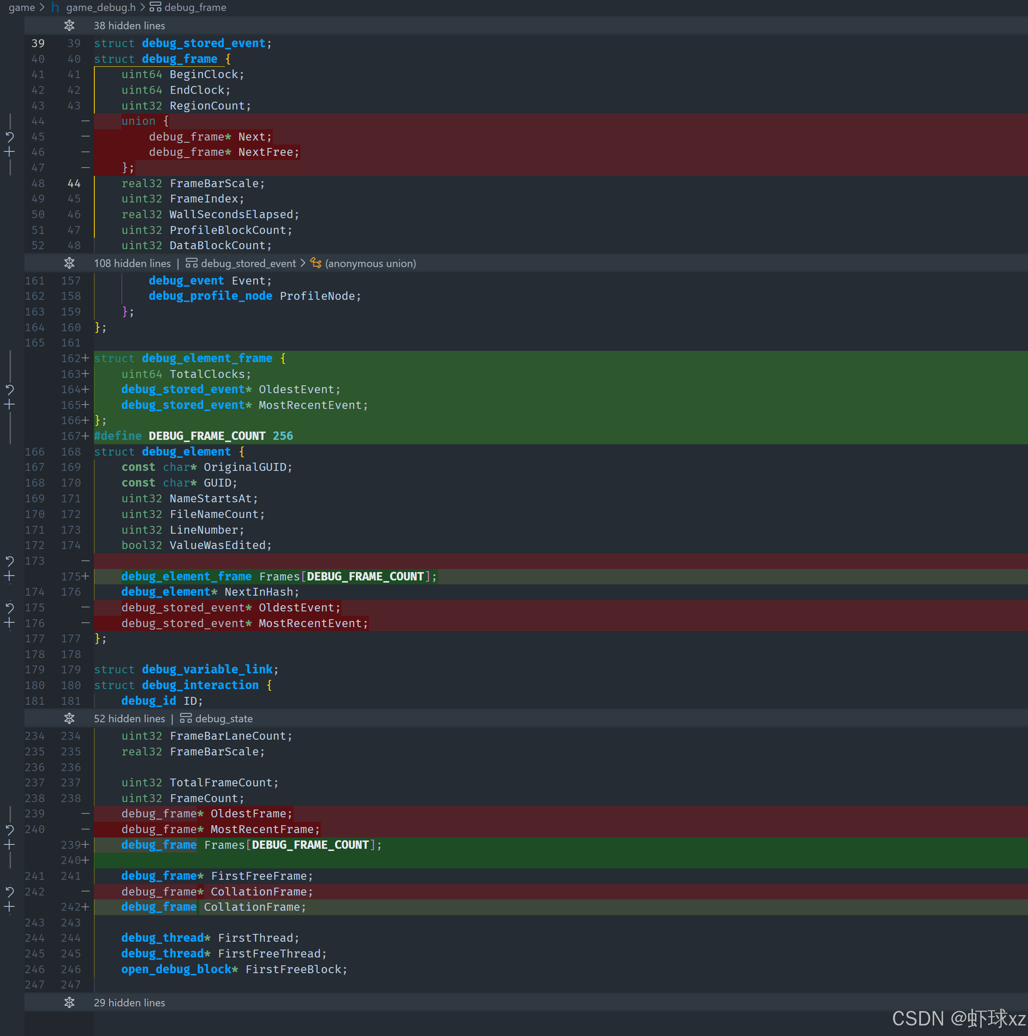This screenshot has height=1036, width=1028.
Task: Revert the added debug_element_frame struct block
Action: (x=10, y=389)
